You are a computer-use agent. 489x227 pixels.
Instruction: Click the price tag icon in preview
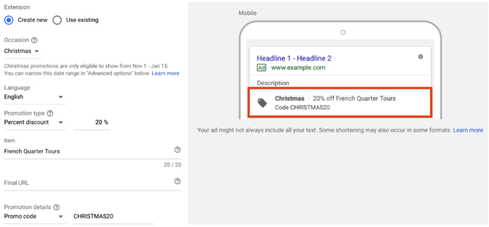point(263,103)
